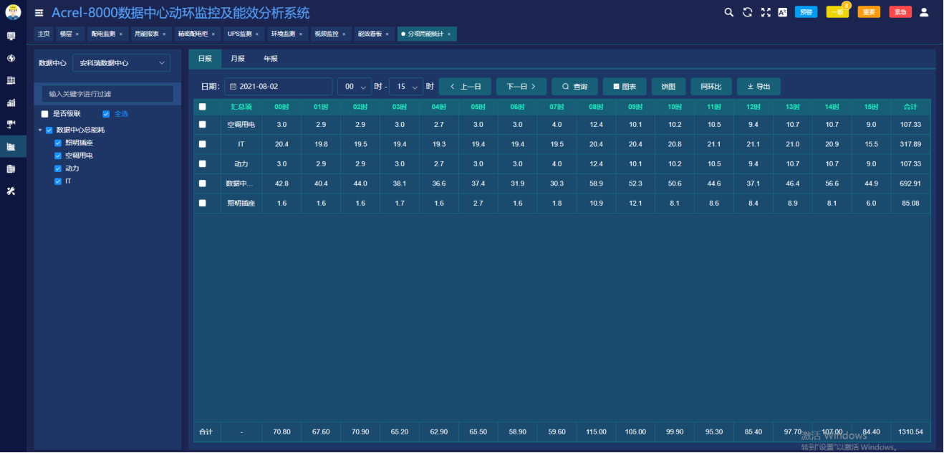944x453 pixels.
Task: Uncheck the 动力 tree checkbox
Action: click(x=58, y=168)
